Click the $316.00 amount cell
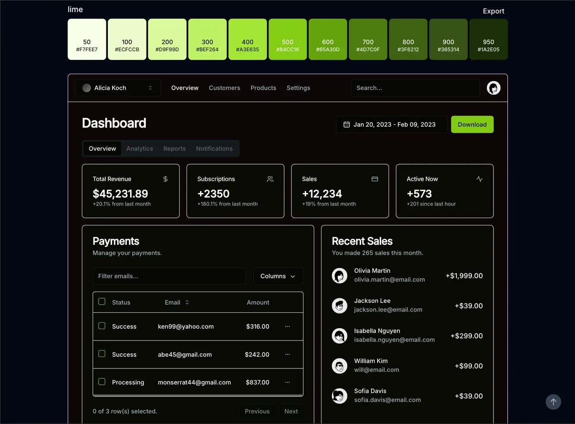 pos(258,327)
